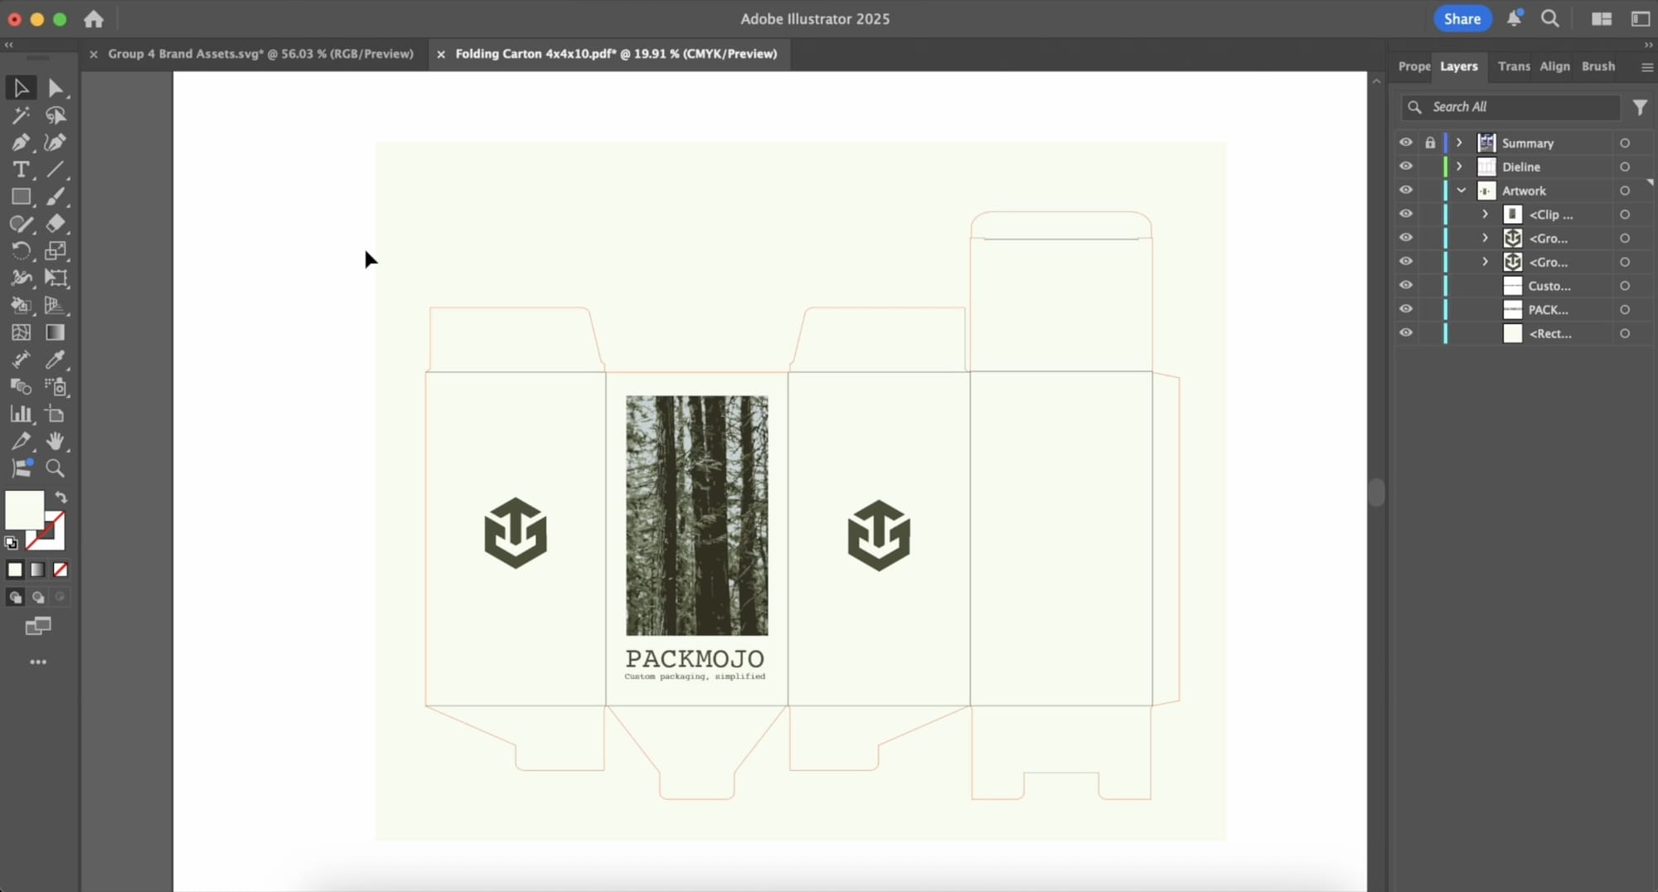Select the Perspective Grid tool
This screenshot has width=1658, height=892.
[x=56, y=305]
